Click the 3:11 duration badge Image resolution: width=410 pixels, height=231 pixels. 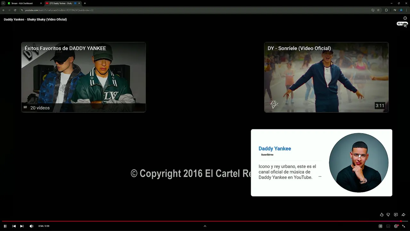380,106
